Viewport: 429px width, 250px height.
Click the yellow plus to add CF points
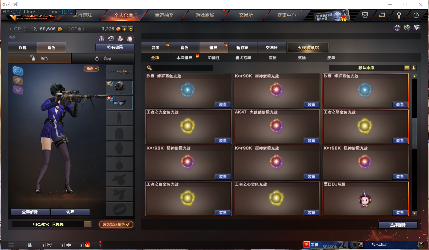point(124,29)
